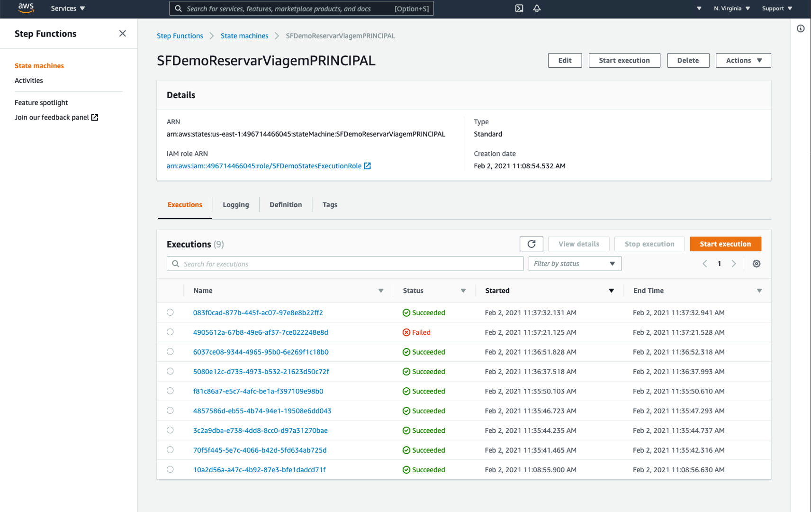Click the search magnifier in executions search

176,264
